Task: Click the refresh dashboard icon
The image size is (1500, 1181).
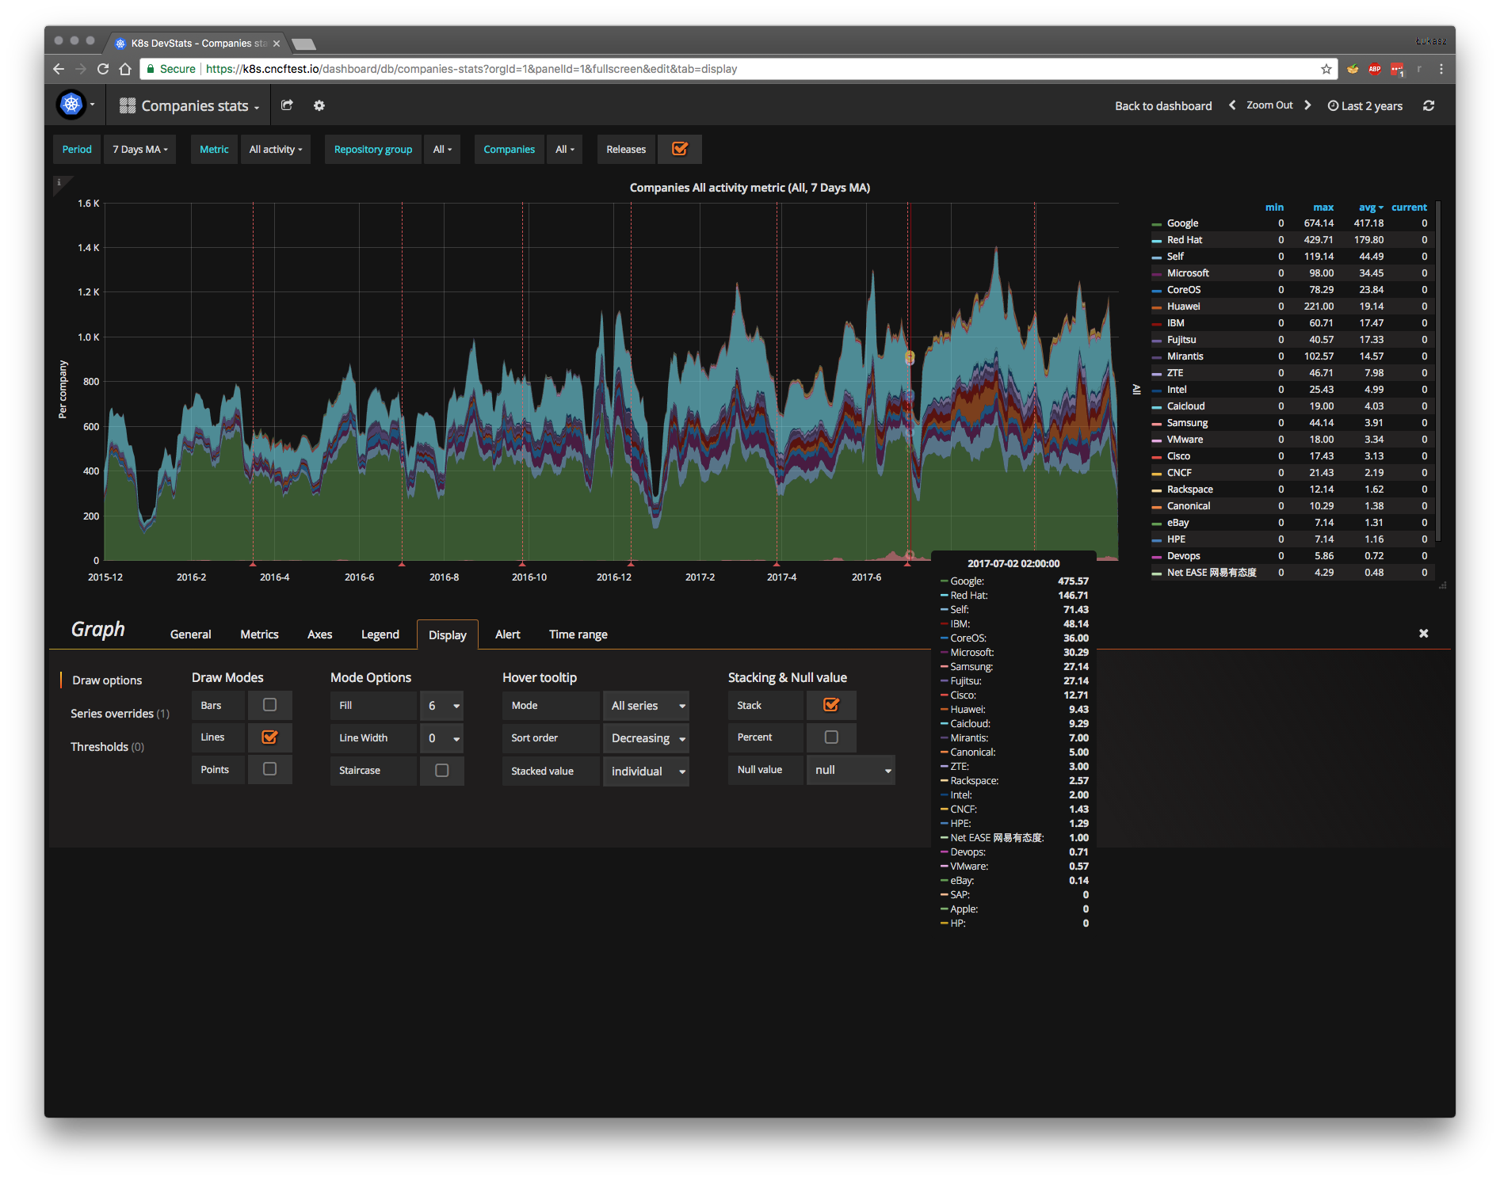Action: pyautogui.click(x=1429, y=105)
